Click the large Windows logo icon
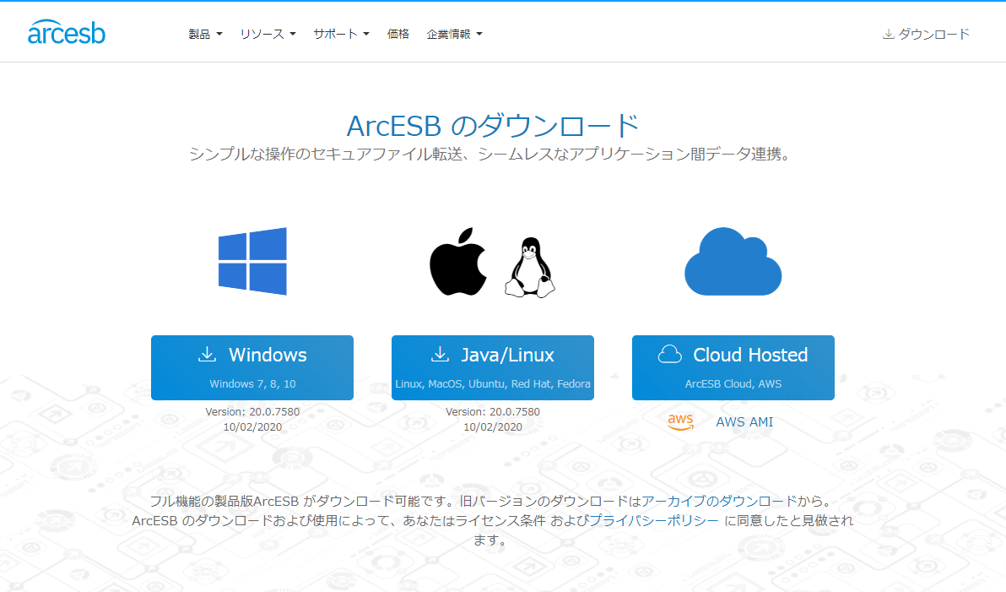This screenshot has height=592, width=1006. [x=252, y=261]
